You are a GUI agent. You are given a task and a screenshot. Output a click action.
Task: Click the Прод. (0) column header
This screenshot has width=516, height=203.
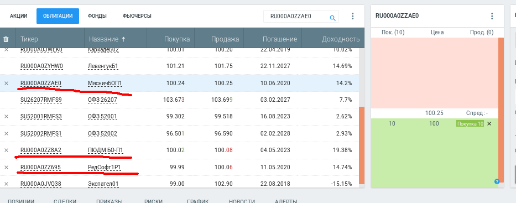482,32
